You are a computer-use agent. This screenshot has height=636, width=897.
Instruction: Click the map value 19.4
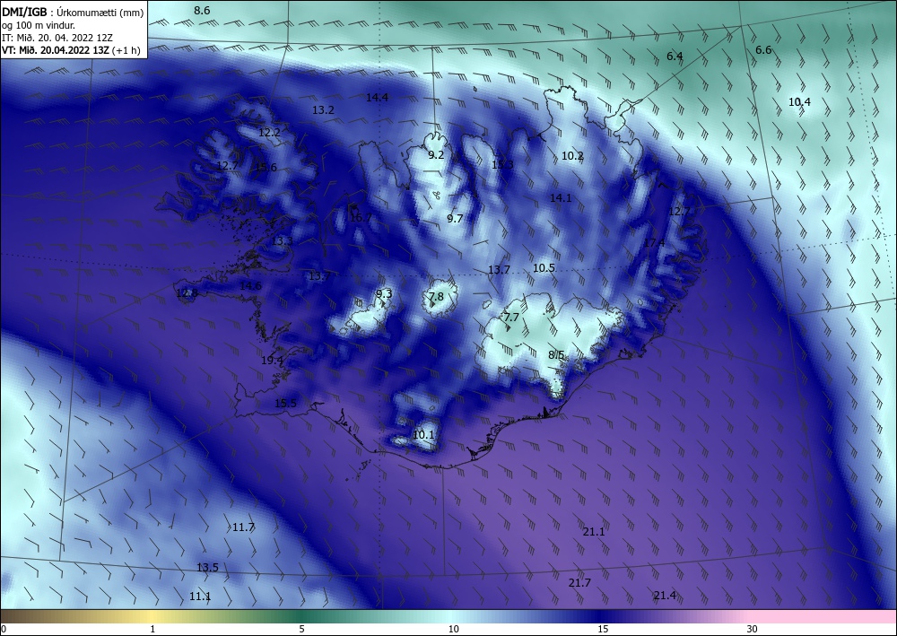(x=272, y=361)
